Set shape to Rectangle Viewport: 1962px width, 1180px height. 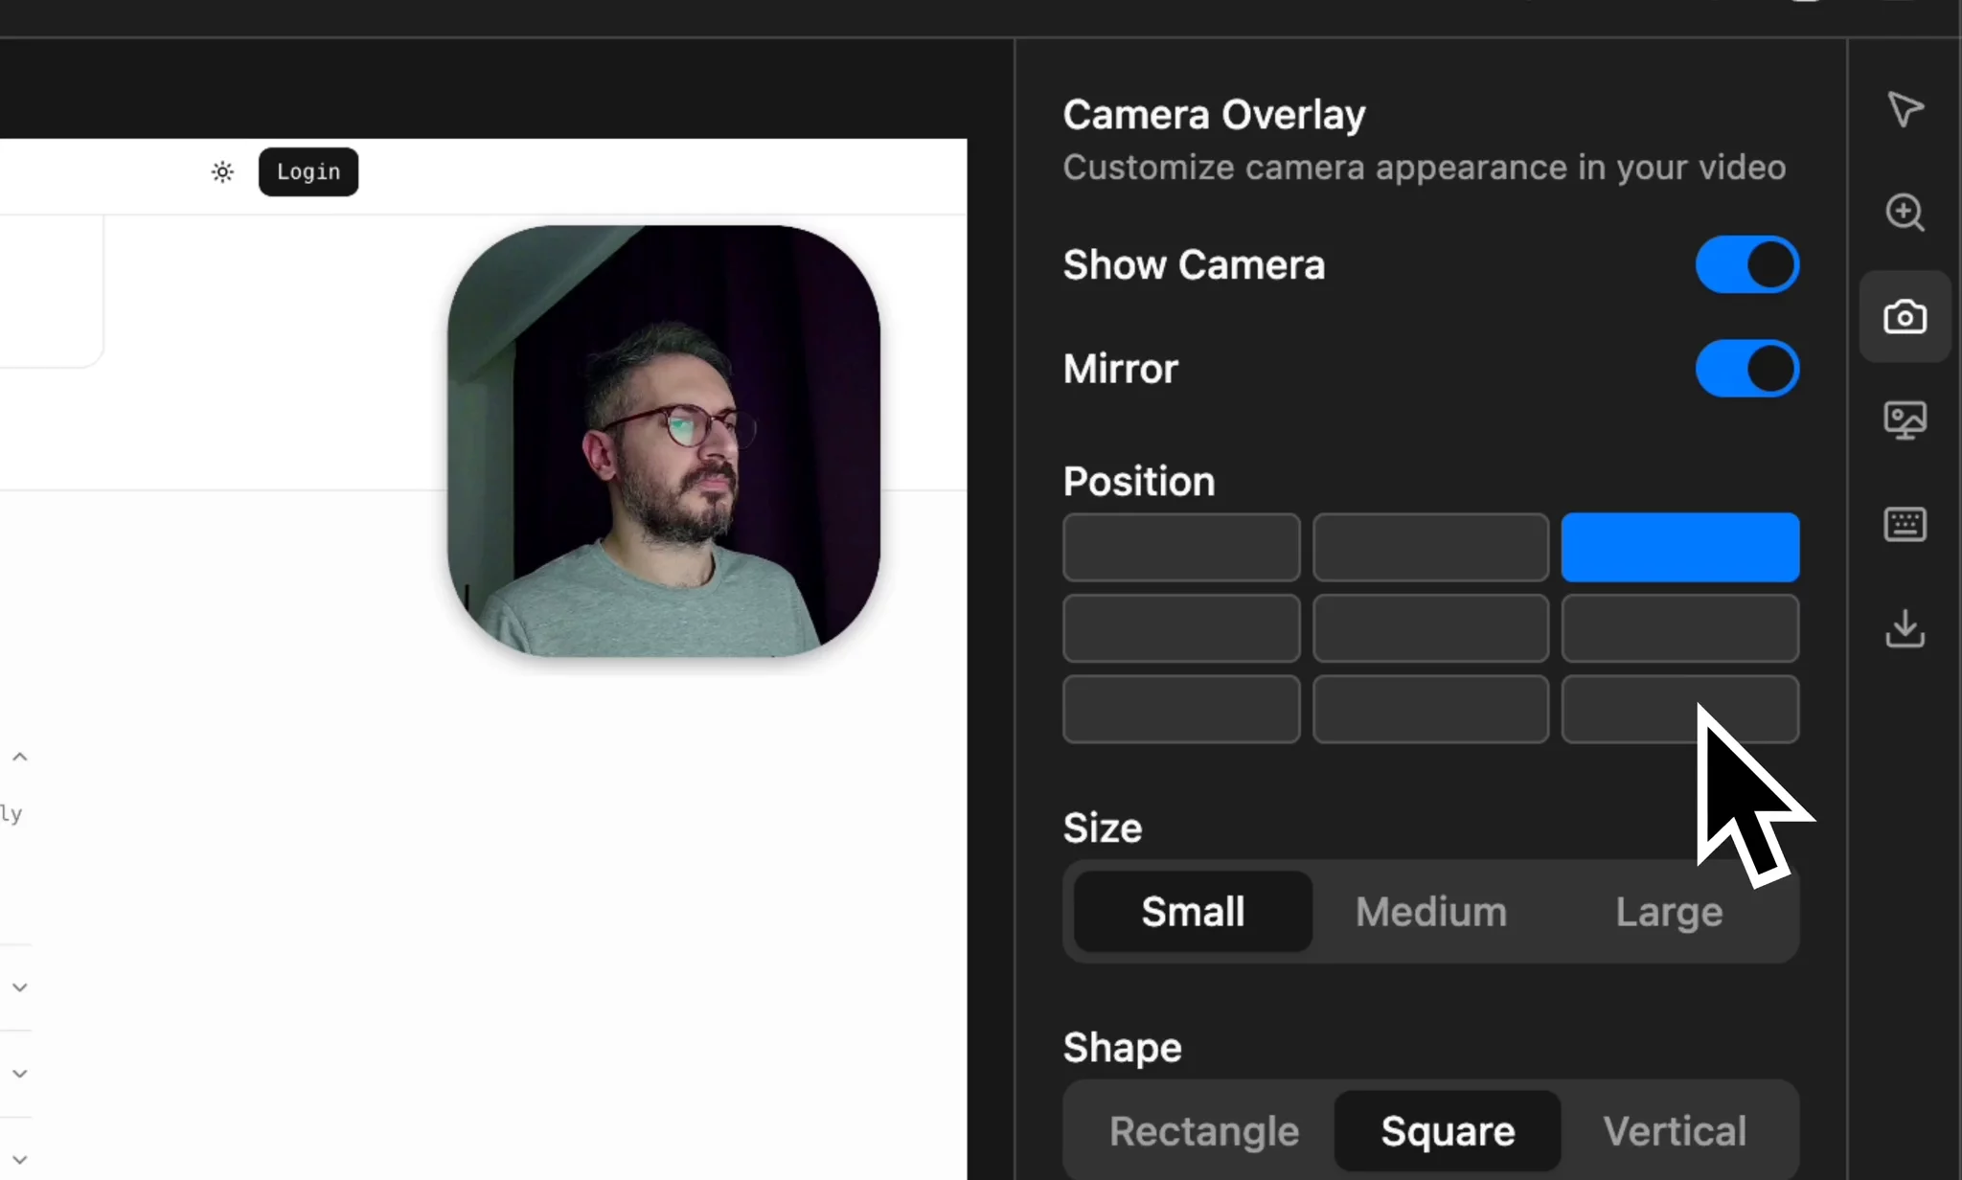(1203, 1131)
